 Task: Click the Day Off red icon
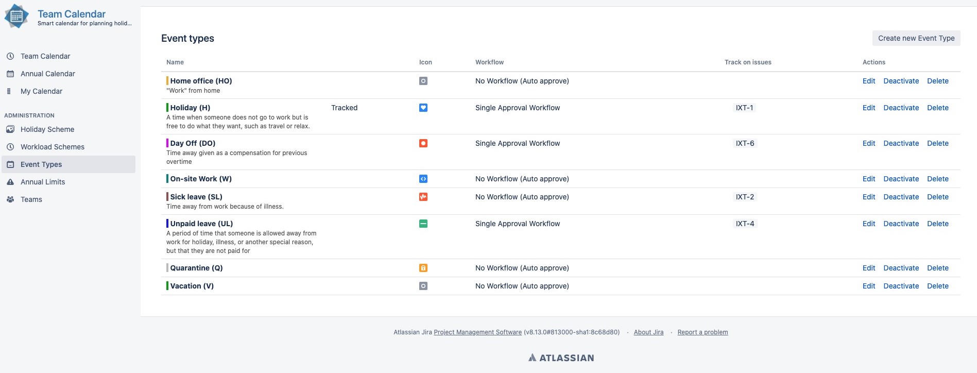coord(423,143)
